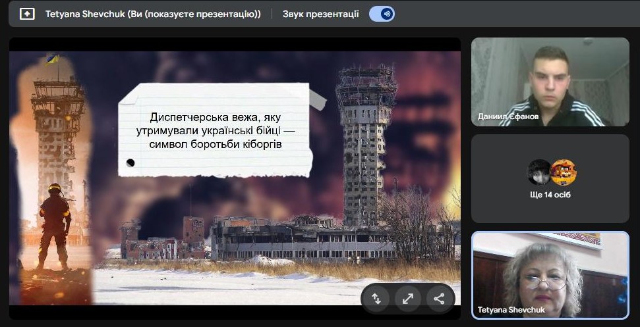Click the share icon on the presentation
Image resolution: width=640 pixels, height=327 pixels.
coord(439,299)
